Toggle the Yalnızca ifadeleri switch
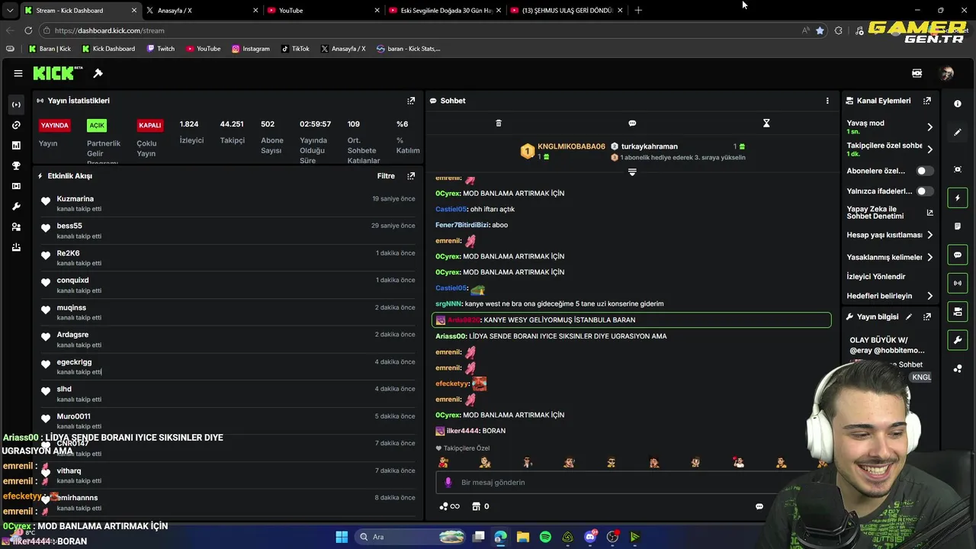 click(925, 191)
